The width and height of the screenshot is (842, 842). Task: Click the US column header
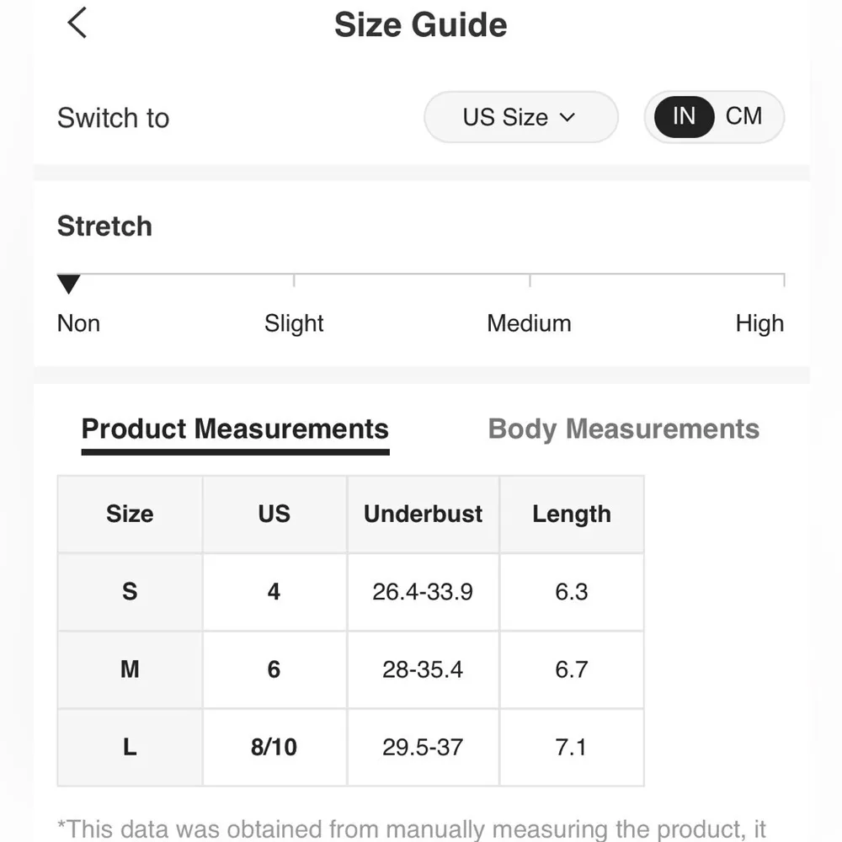pyautogui.click(x=274, y=514)
